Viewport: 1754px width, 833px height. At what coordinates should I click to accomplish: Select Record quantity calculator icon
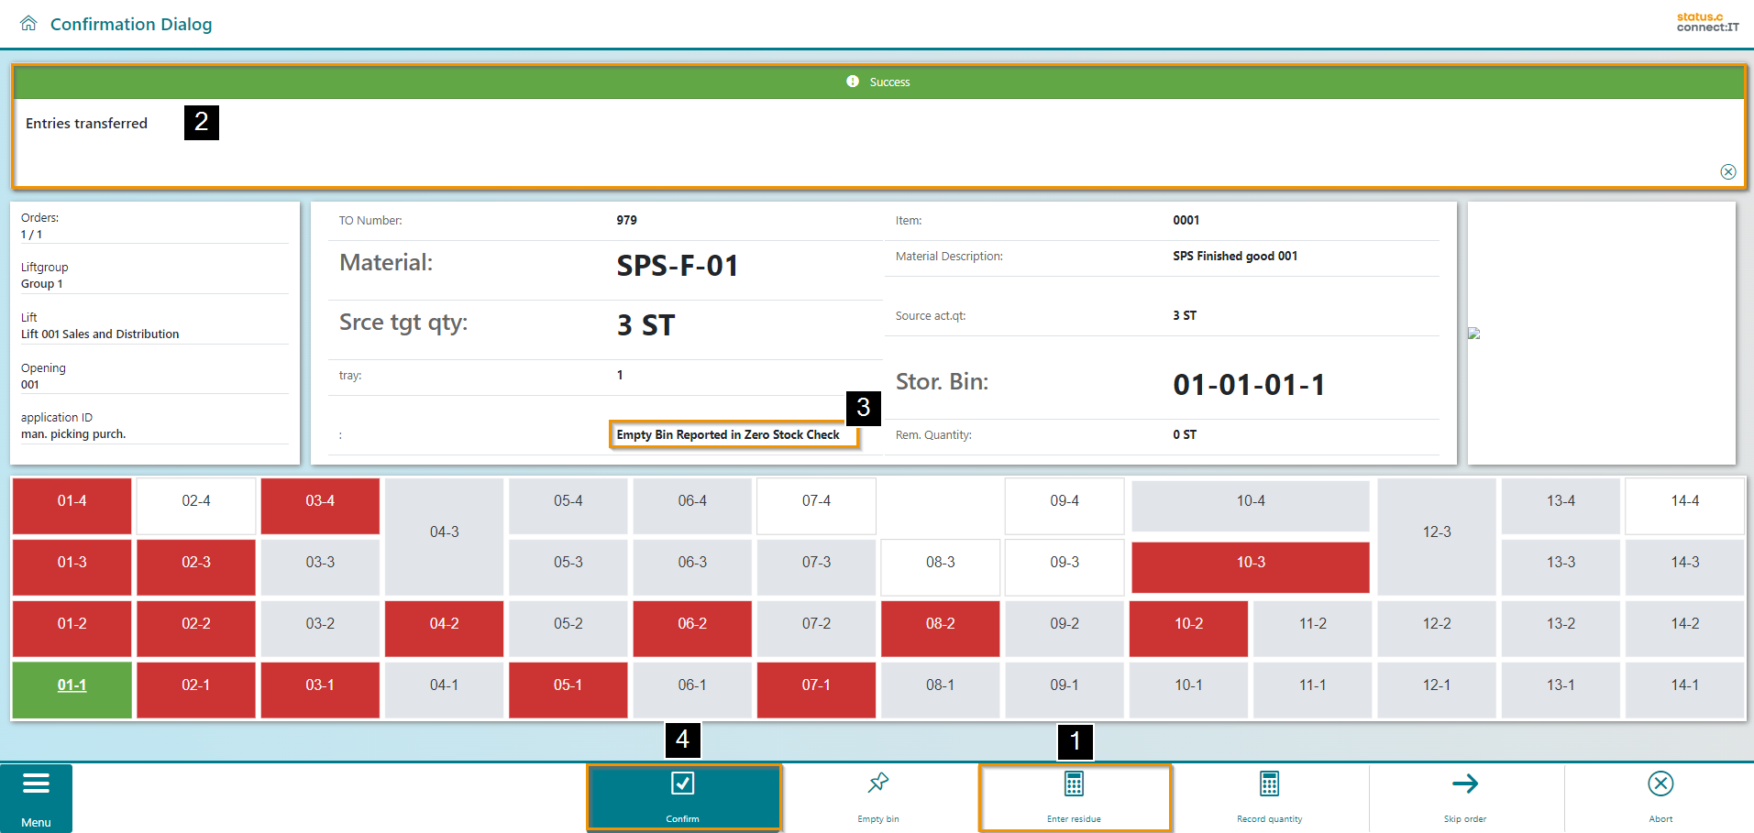(x=1269, y=784)
